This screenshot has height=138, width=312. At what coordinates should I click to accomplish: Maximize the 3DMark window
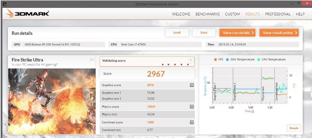[x=298, y=3]
